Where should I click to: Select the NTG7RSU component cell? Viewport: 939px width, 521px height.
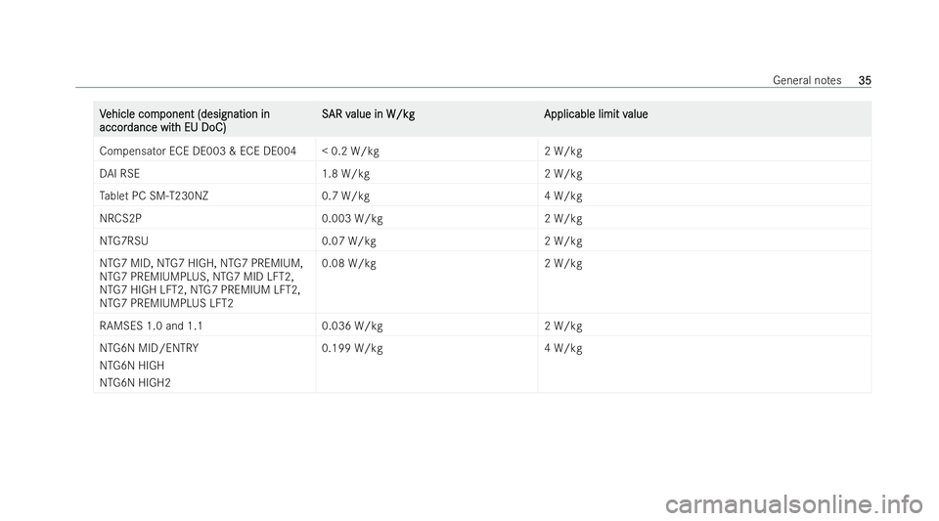point(124,241)
